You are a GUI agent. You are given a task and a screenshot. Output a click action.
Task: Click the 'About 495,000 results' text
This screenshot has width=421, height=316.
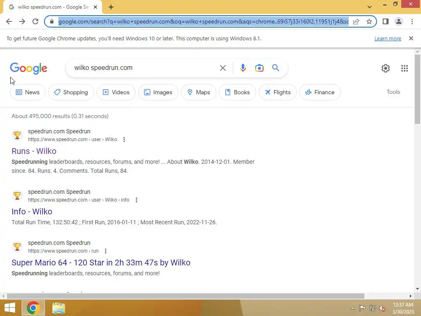[60, 116]
